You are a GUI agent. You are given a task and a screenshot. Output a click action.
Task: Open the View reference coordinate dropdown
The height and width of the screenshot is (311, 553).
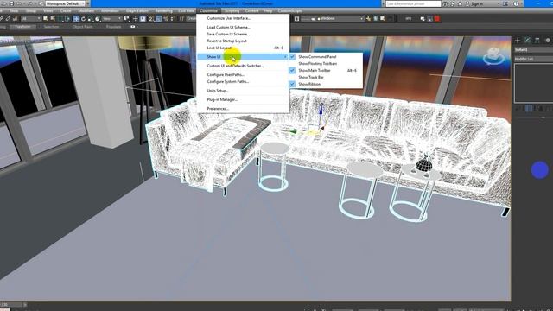(x=111, y=19)
